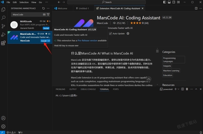Open the Explorer view in activity bar
The width and height of the screenshot is (203, 134).
click(x=3, y=9)
